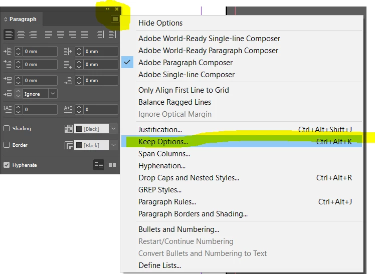The image size is (375, 274).
Task: Collapse the Paragraph panel with double-arrow icon
Action: point(108,9)
